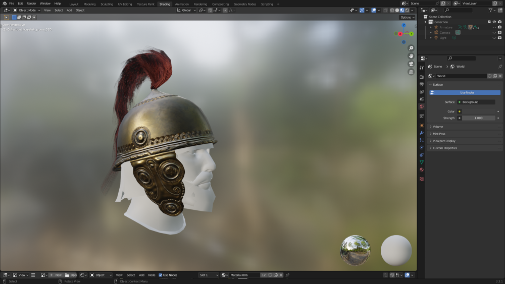Hide Armature with eye toggle

click(494, 27)
